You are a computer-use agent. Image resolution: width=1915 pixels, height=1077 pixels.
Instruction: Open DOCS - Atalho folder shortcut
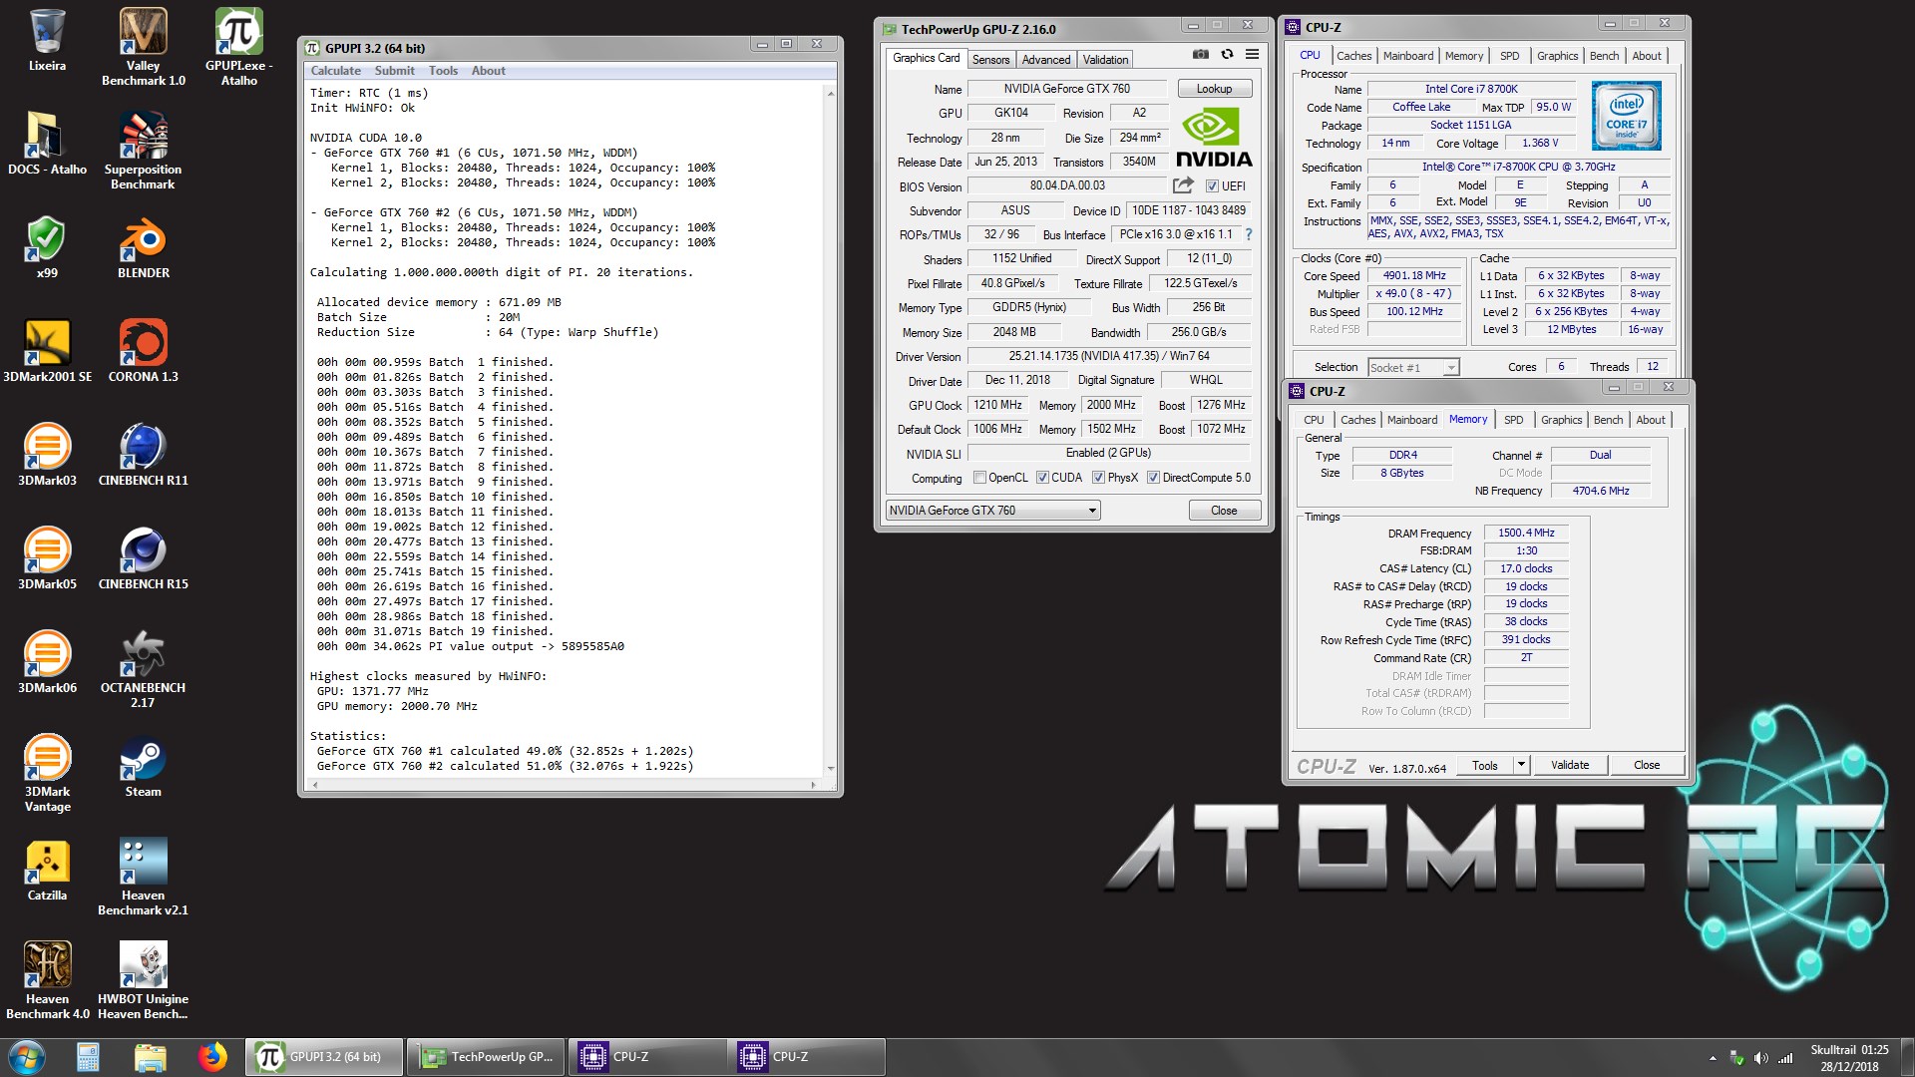tap(47, 144)
